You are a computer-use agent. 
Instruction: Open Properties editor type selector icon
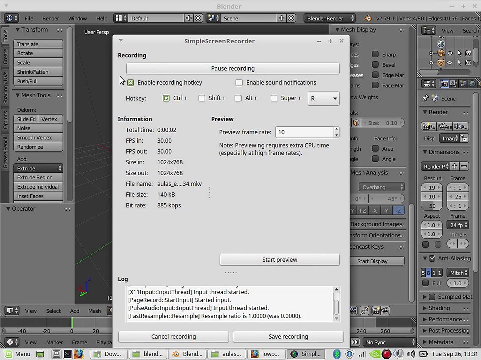click(x=429, y=84)
